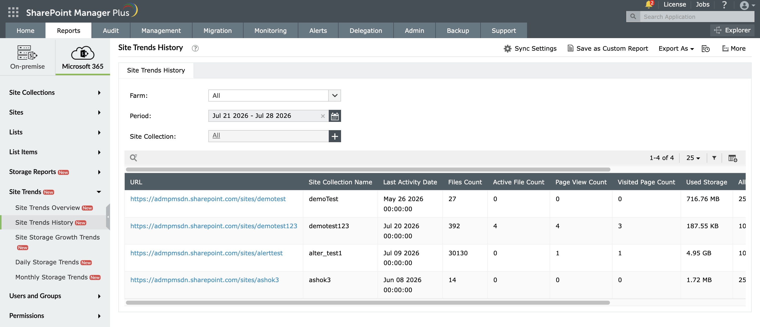Open the Jobs link
This screenshot has width=760, height=327.
pyautogui.click(x=702, y=5)
